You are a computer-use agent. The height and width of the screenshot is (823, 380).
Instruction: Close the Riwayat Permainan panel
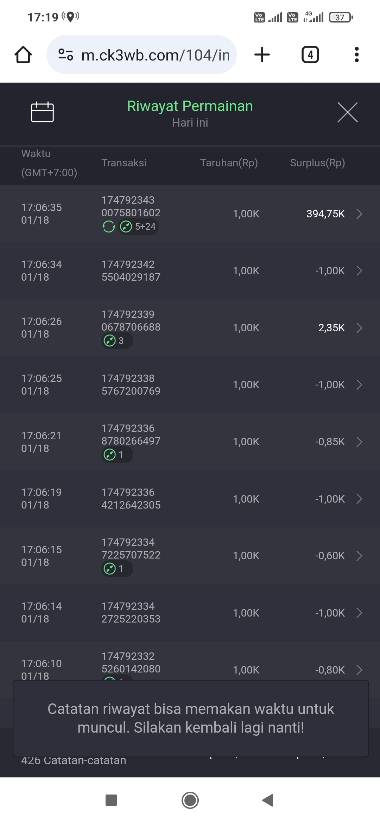(x=347, y=113)
